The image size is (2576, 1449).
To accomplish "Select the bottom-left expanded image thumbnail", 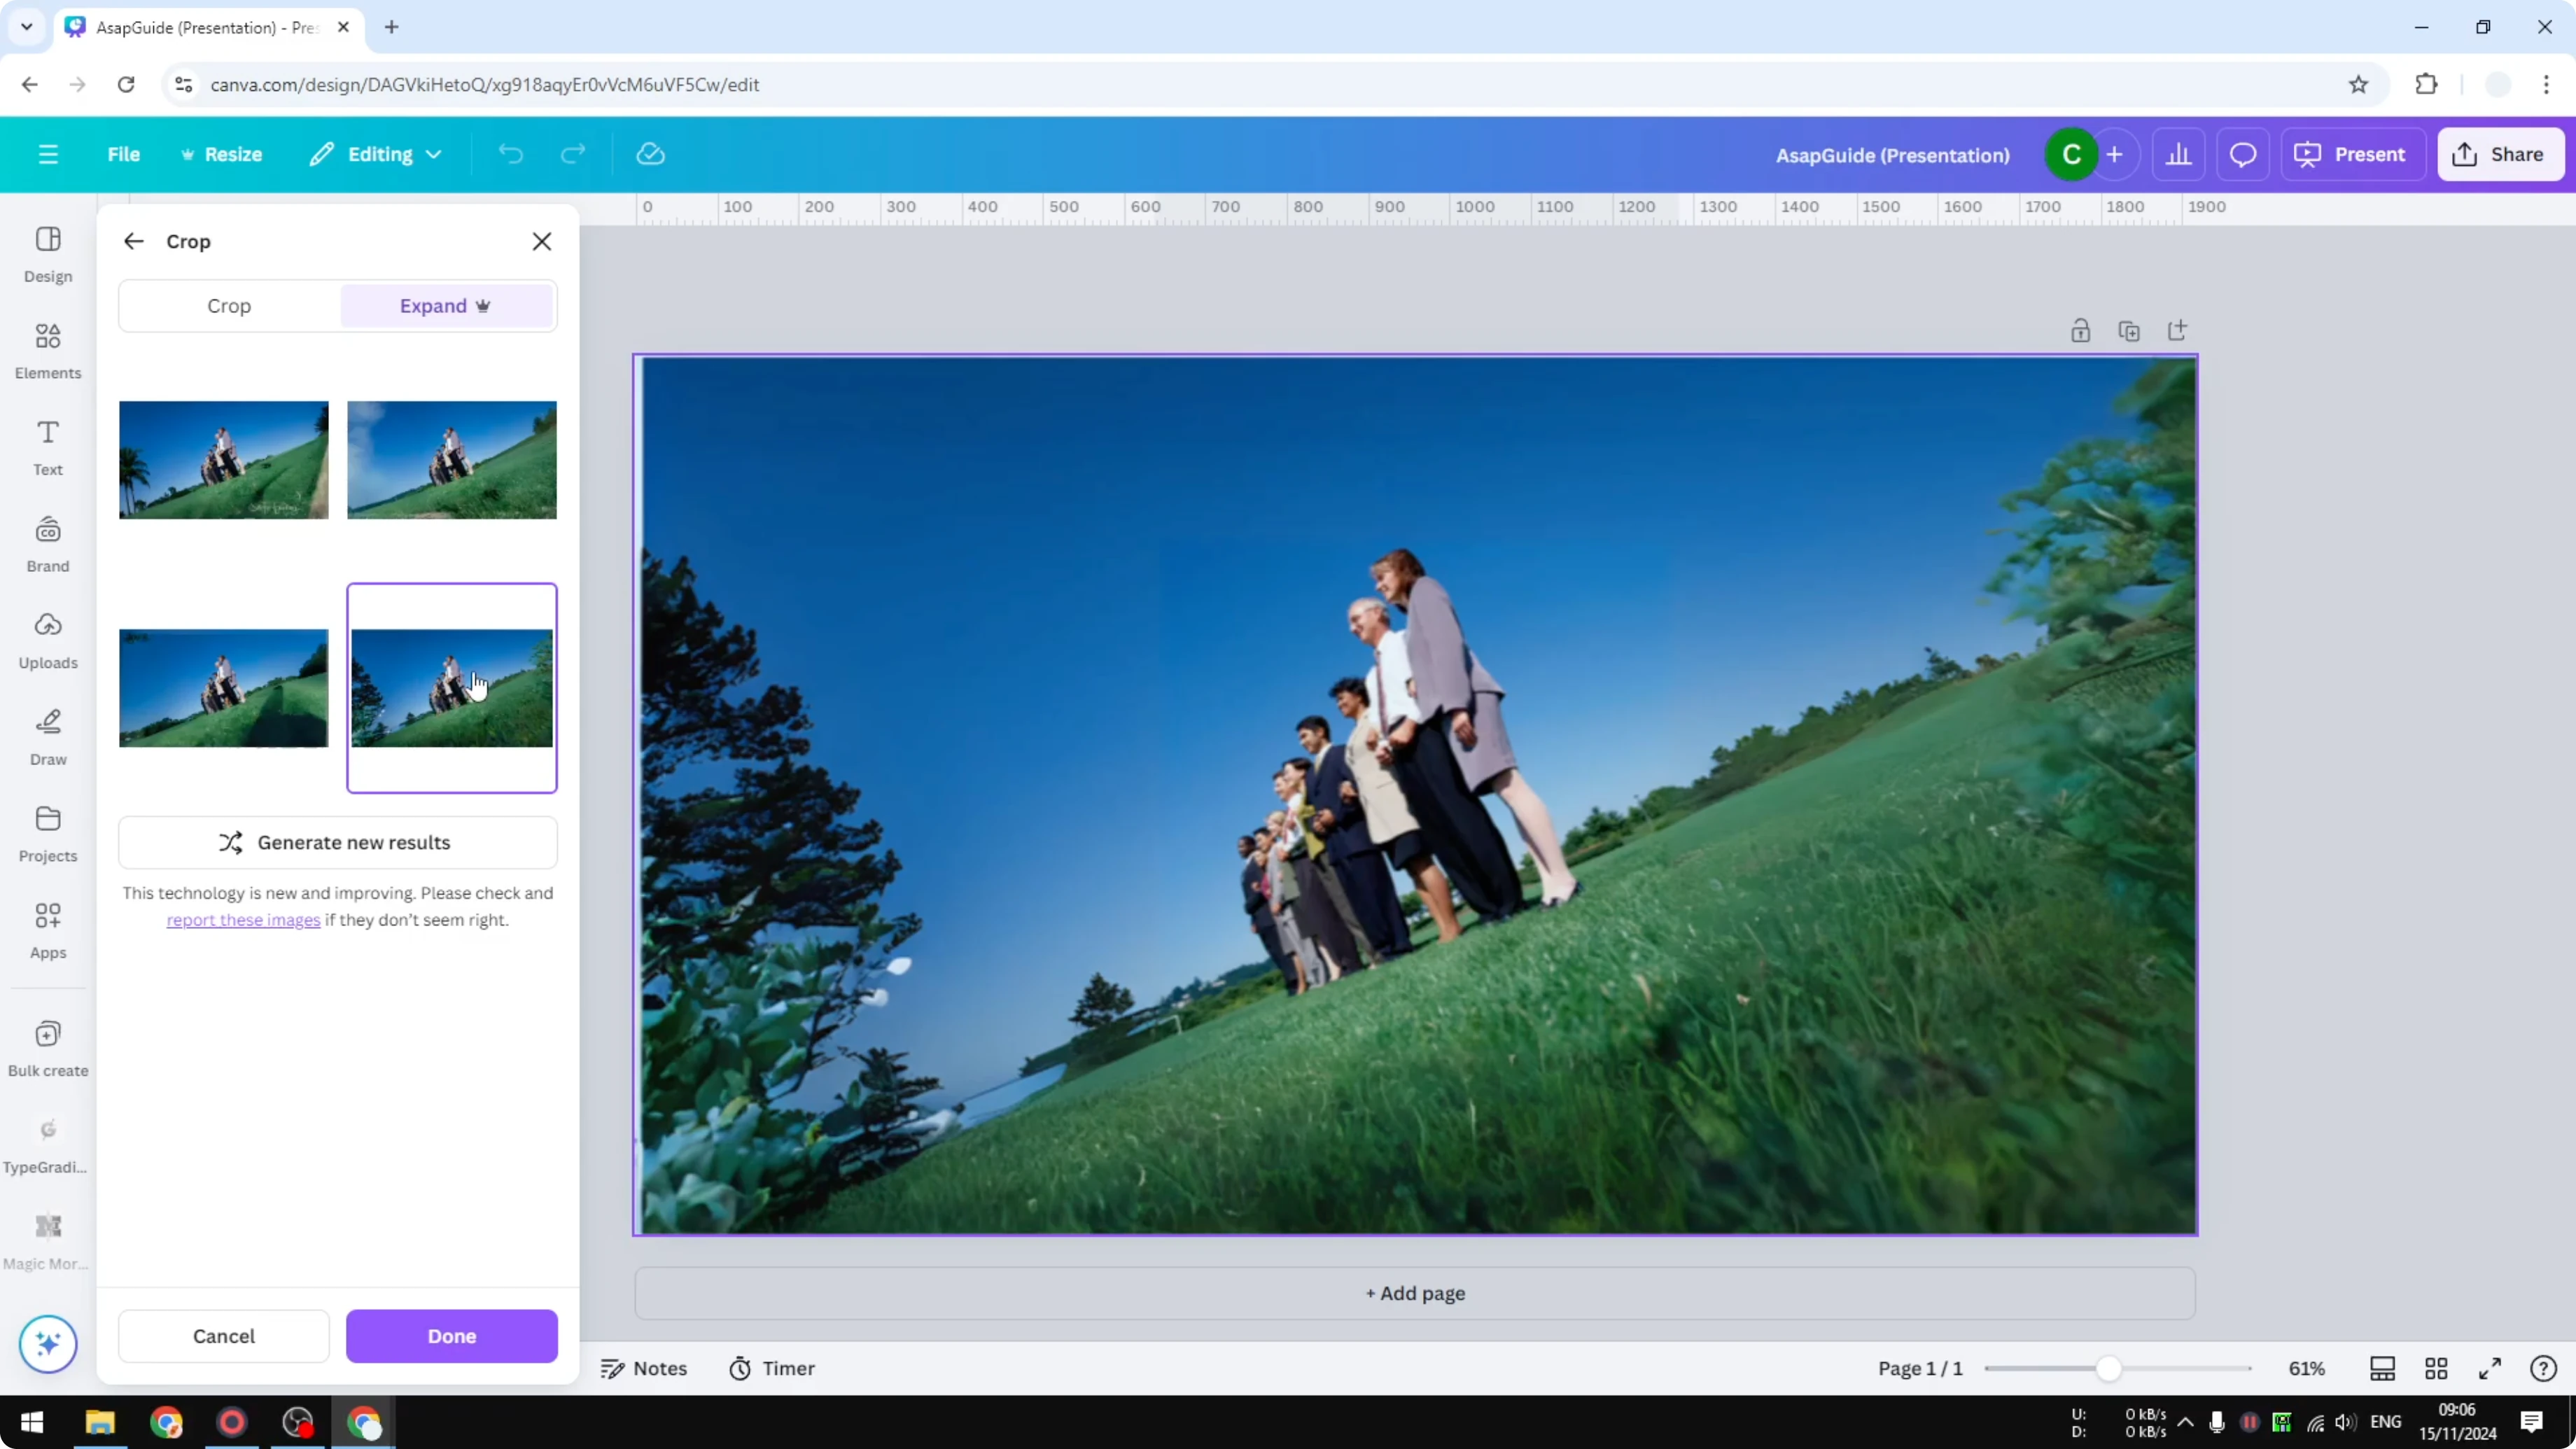I will 223,687.
